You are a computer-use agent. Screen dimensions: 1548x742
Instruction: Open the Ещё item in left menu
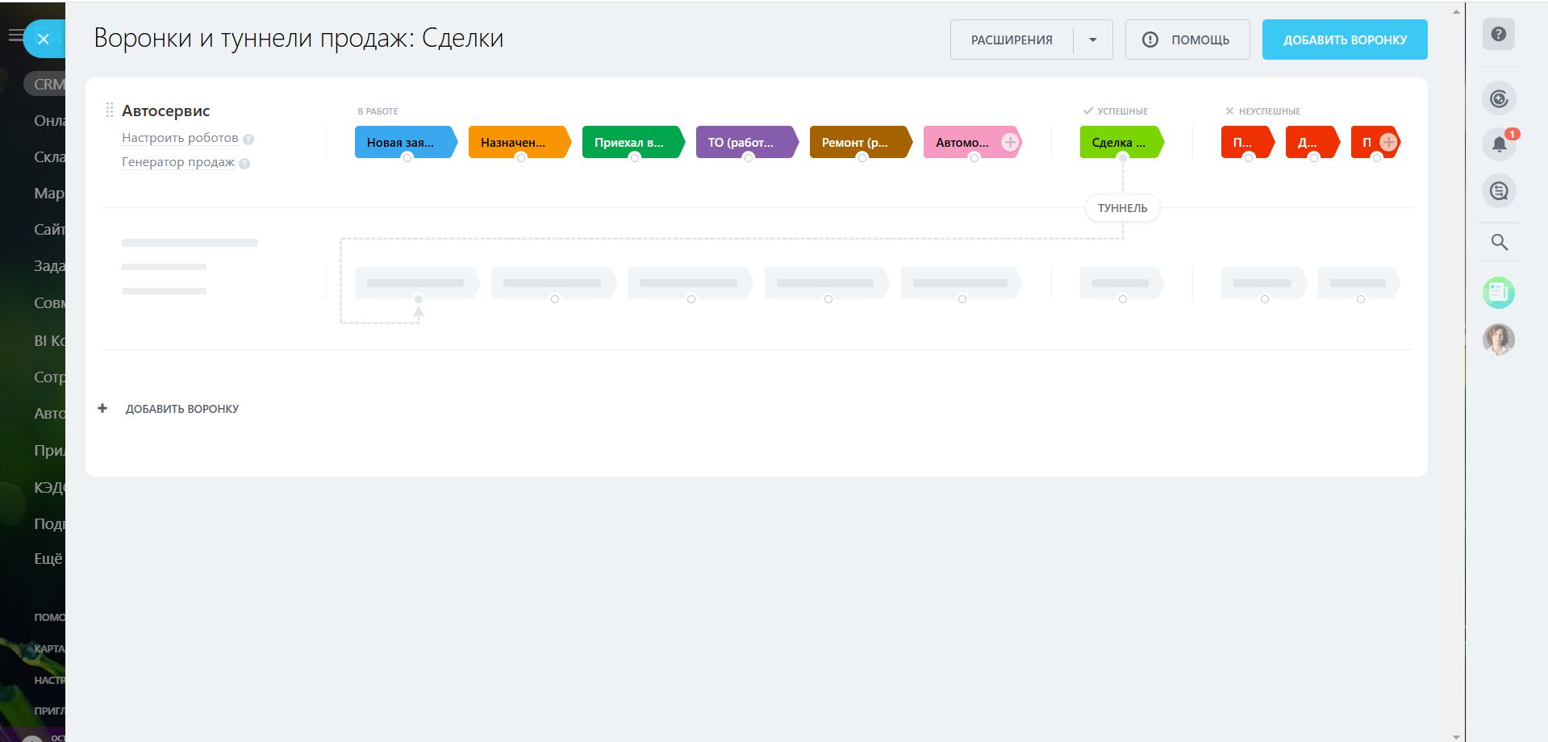(48, 558)
